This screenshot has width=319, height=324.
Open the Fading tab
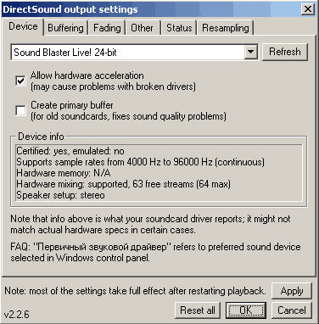[x=107, y=28]
